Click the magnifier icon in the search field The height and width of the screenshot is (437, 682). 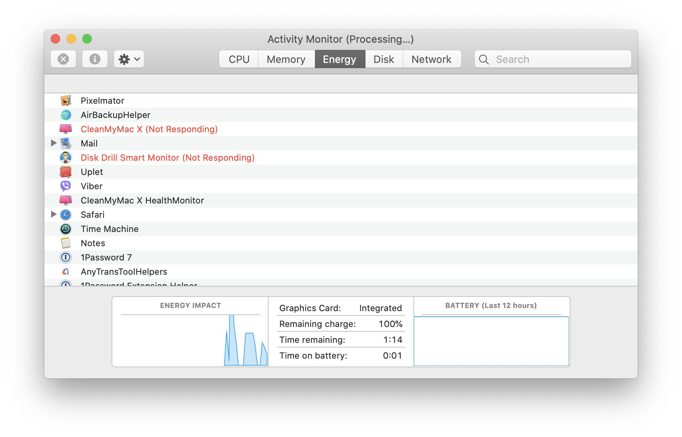coord(484,59)
